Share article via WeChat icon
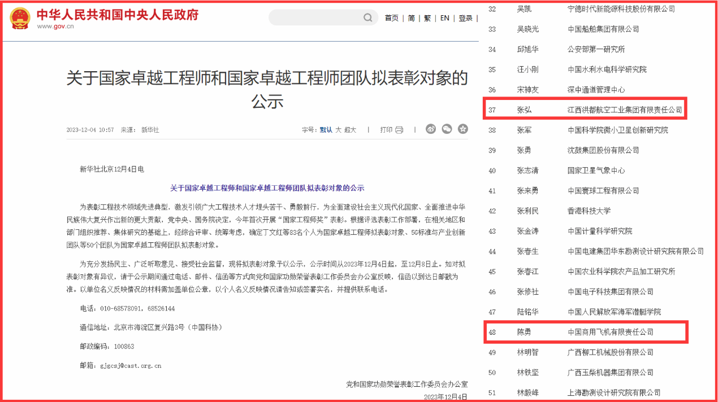 point(447,129)
